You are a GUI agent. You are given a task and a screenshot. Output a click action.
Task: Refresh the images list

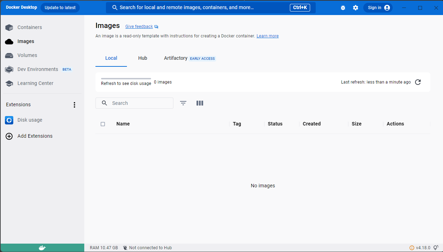coord(418,82)
